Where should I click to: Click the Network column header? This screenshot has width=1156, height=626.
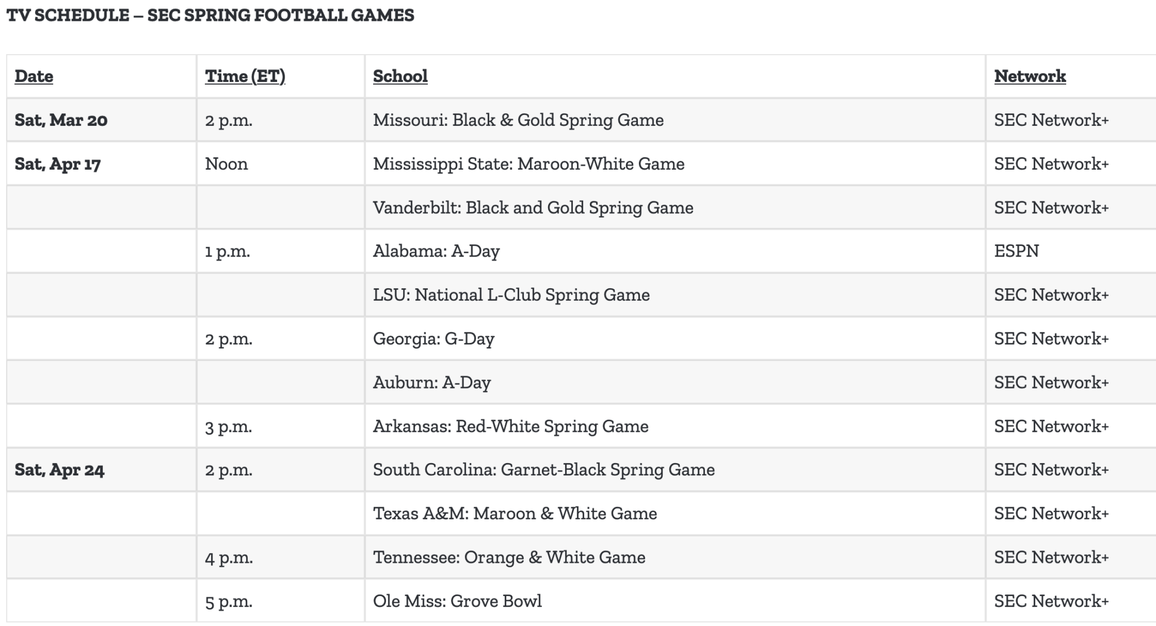[x=1030, y=76]
